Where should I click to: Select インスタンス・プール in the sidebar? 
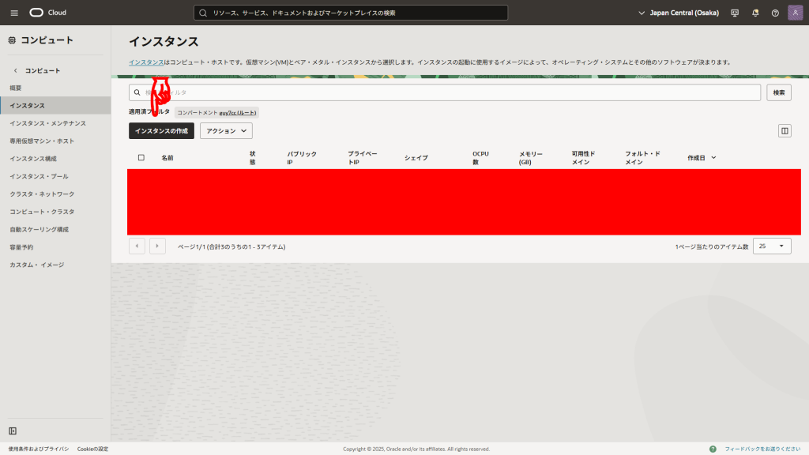pyautogui.click(x=39, y=176)
